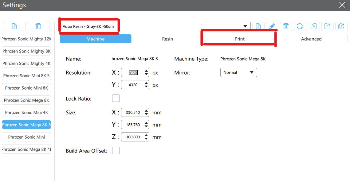The height and width of the screenshot is (185, 350).
Task: Decrease Size Z with the down arrow
Action: pos(146,139)
